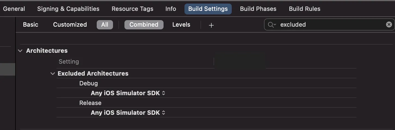Collapse the Architectures section chevron

click(20, 51)
